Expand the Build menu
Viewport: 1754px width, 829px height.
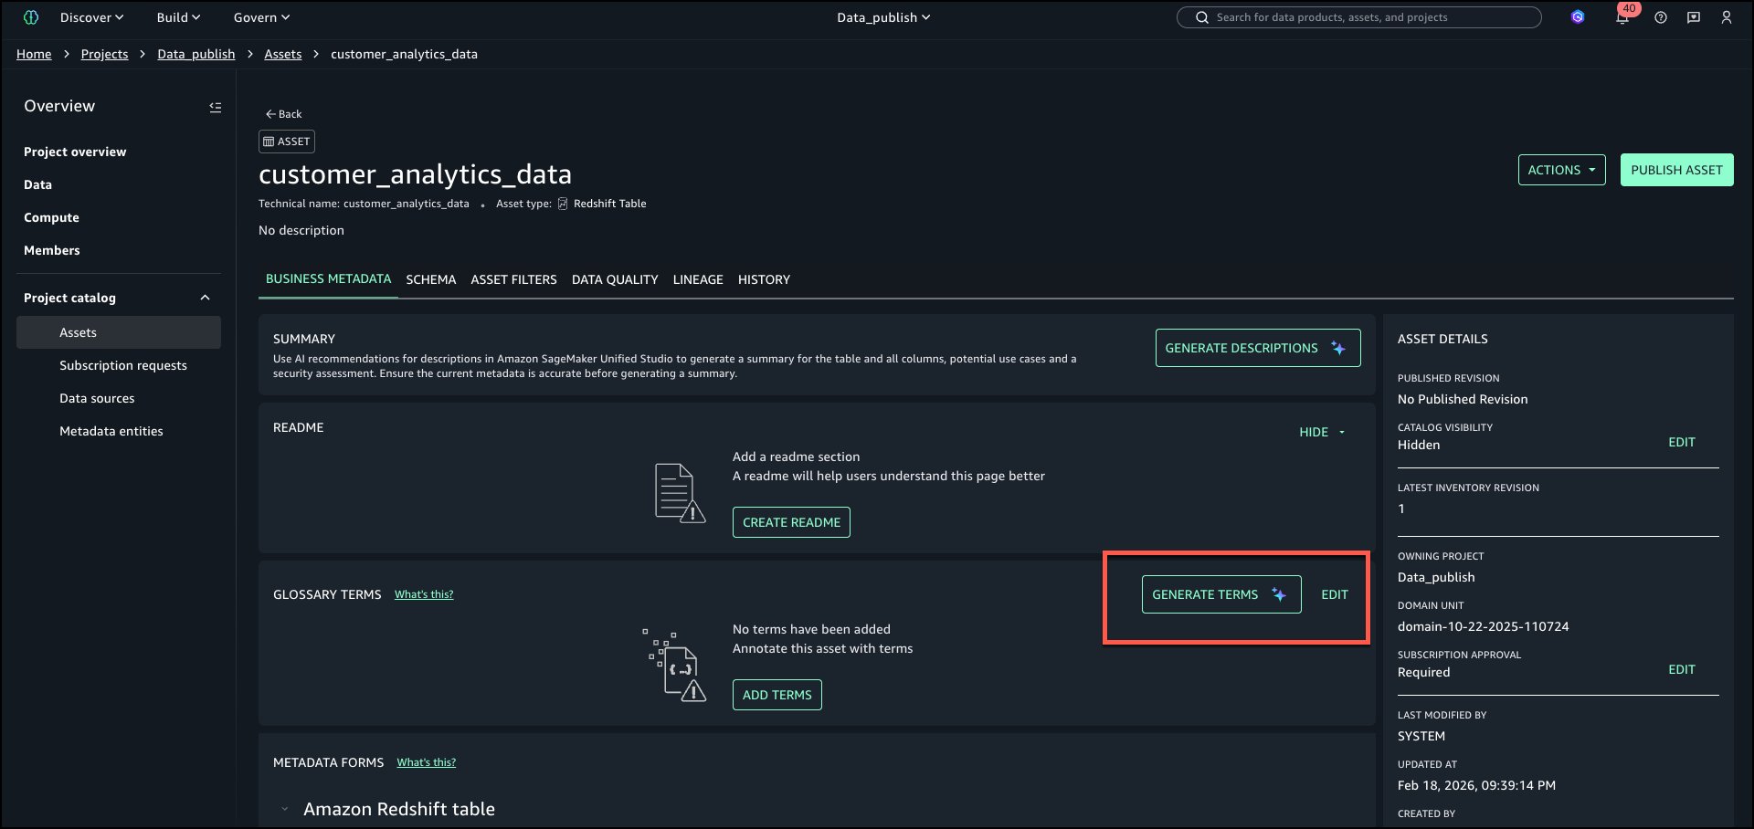178,17
